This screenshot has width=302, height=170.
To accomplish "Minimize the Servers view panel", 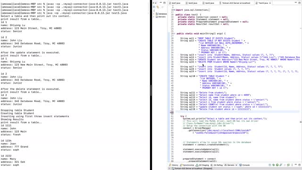I will [x=296, y=165].
